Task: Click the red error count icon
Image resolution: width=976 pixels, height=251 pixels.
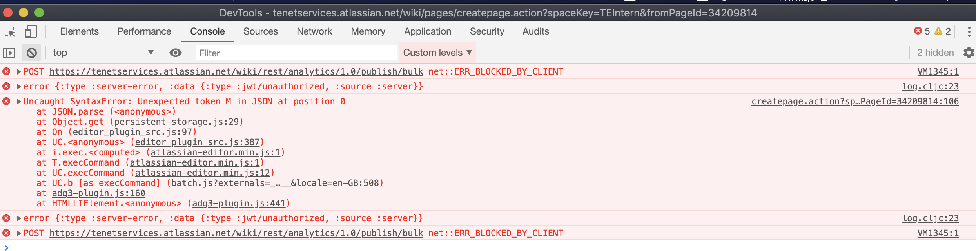Action: 918,31
